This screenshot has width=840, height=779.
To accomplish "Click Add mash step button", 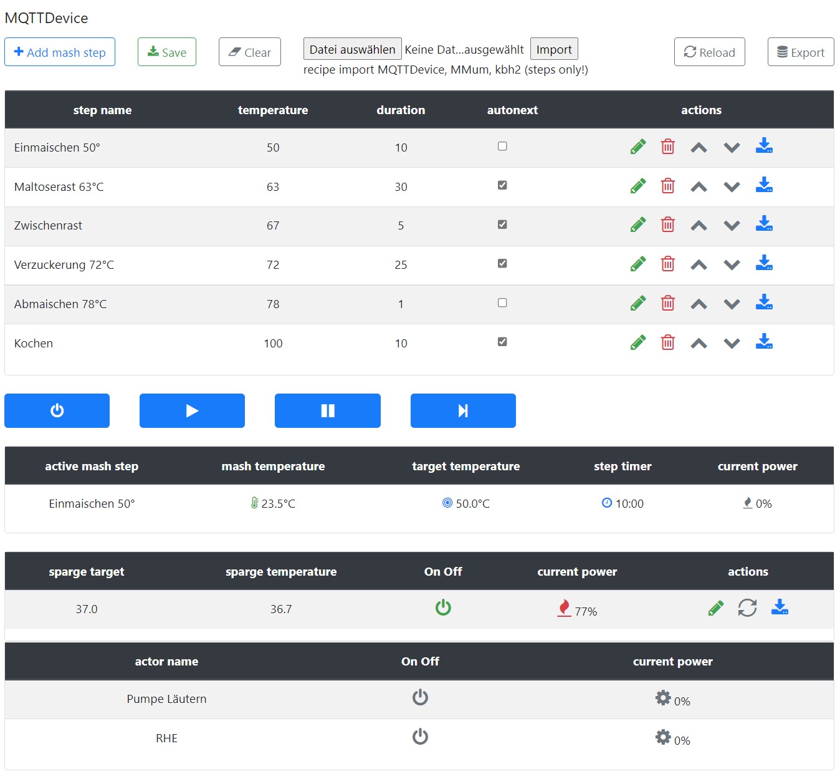I will tap(60, 52).
